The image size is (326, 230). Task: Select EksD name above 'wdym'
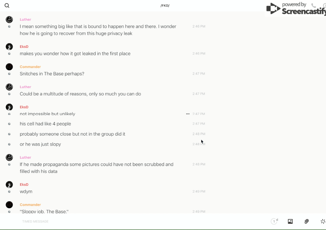coord(24,185)
